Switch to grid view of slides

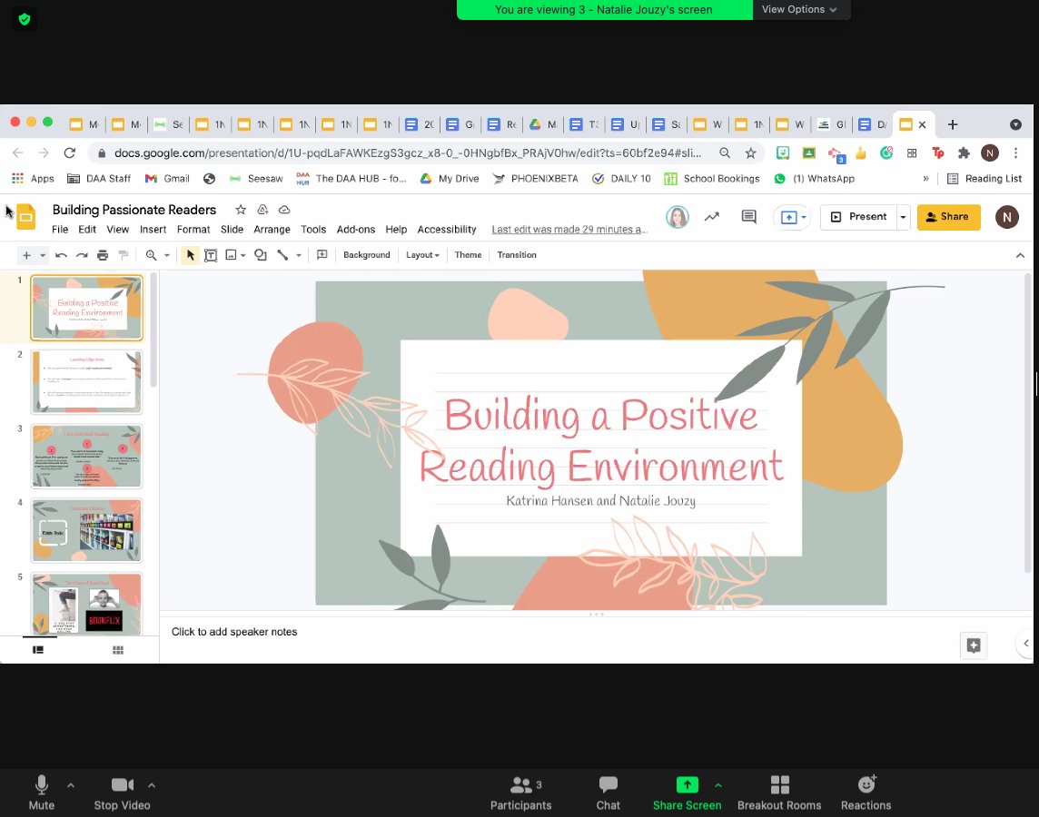pos(118,650)
